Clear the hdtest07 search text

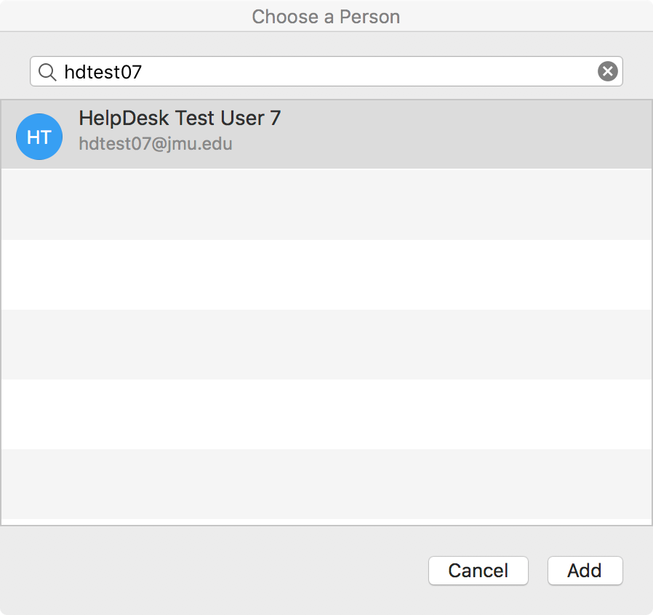pos(608,71)
